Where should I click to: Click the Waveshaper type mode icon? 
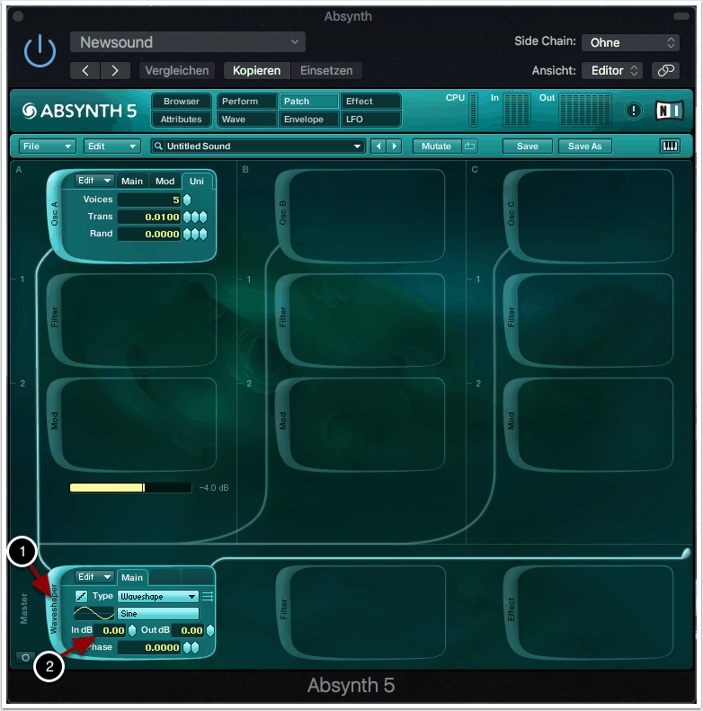[x=82, y=596]
